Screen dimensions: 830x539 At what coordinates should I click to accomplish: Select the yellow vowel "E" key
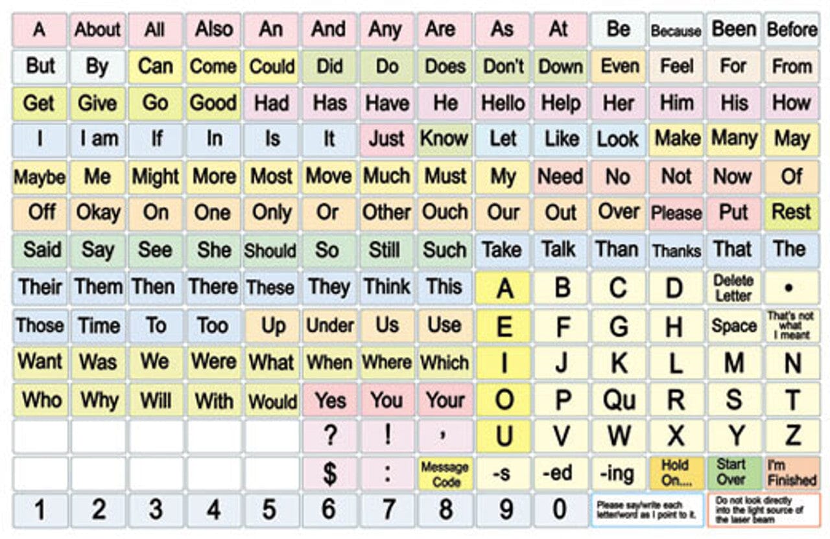click(503, 326)
